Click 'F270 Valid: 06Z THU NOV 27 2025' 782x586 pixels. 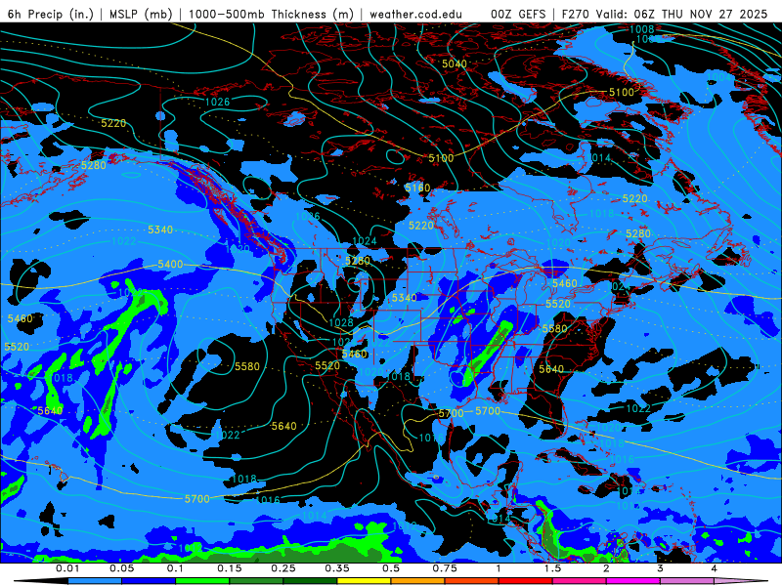click(x=665, y=14)
